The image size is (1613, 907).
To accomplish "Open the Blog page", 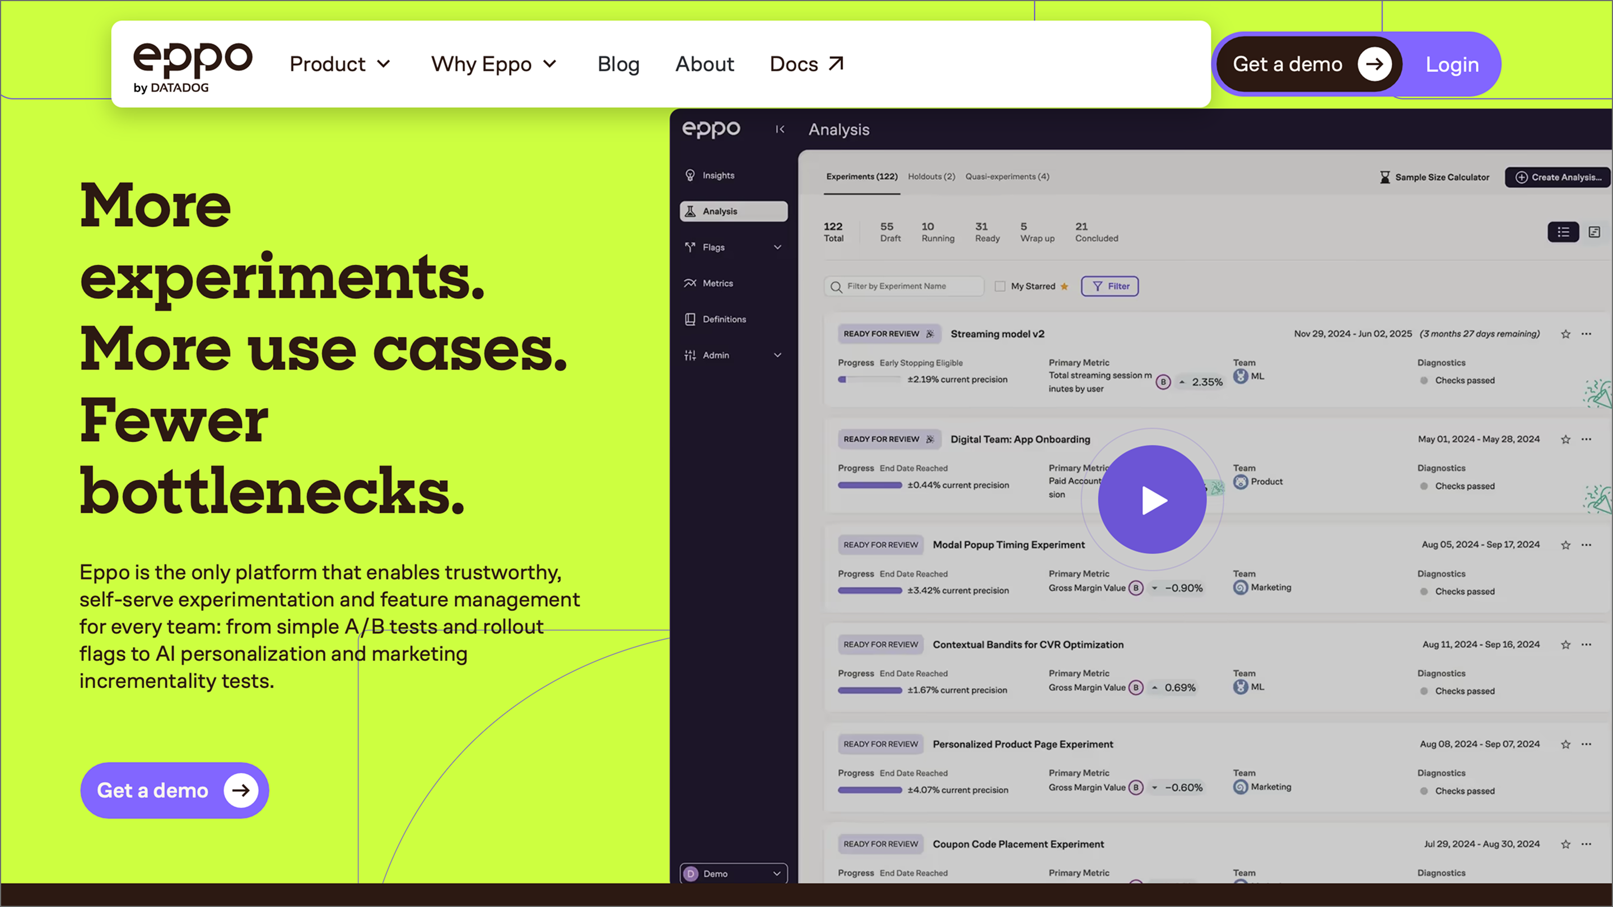I will pyautogui.click(x=619, y=64).
